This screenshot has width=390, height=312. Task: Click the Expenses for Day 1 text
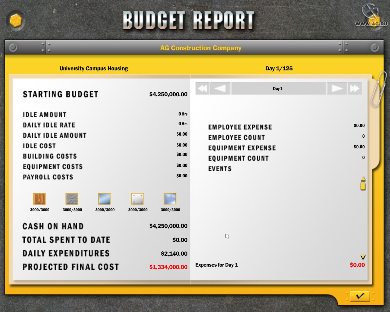pyautogui.click(x=217, y=265)
